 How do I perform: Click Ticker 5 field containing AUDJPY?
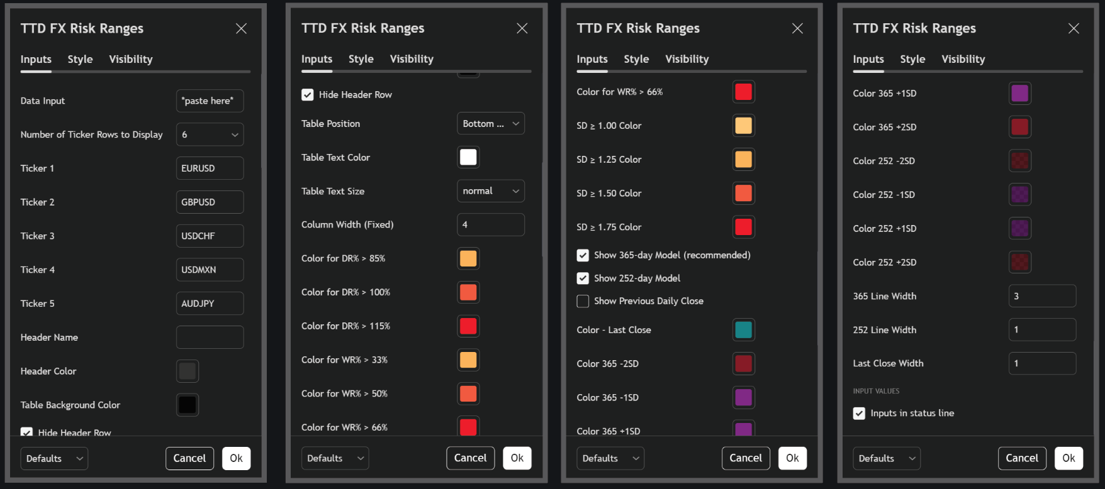(x=210, y=304)
